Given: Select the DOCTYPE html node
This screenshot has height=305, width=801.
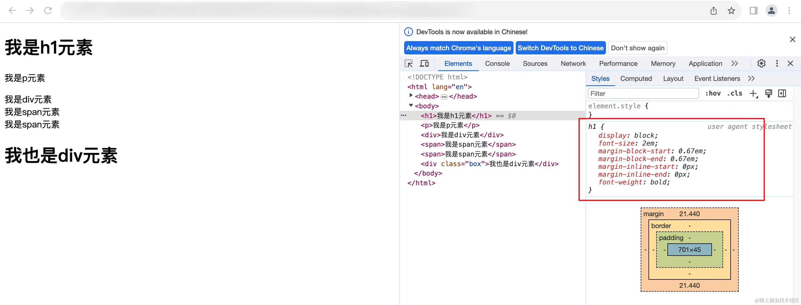Looking at the screenshot, I should (437, 77).
